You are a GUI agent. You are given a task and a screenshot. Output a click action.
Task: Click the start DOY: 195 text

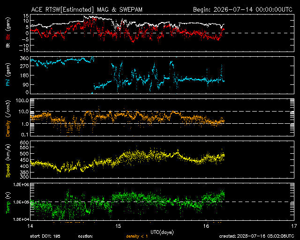(x=45, y=236)
